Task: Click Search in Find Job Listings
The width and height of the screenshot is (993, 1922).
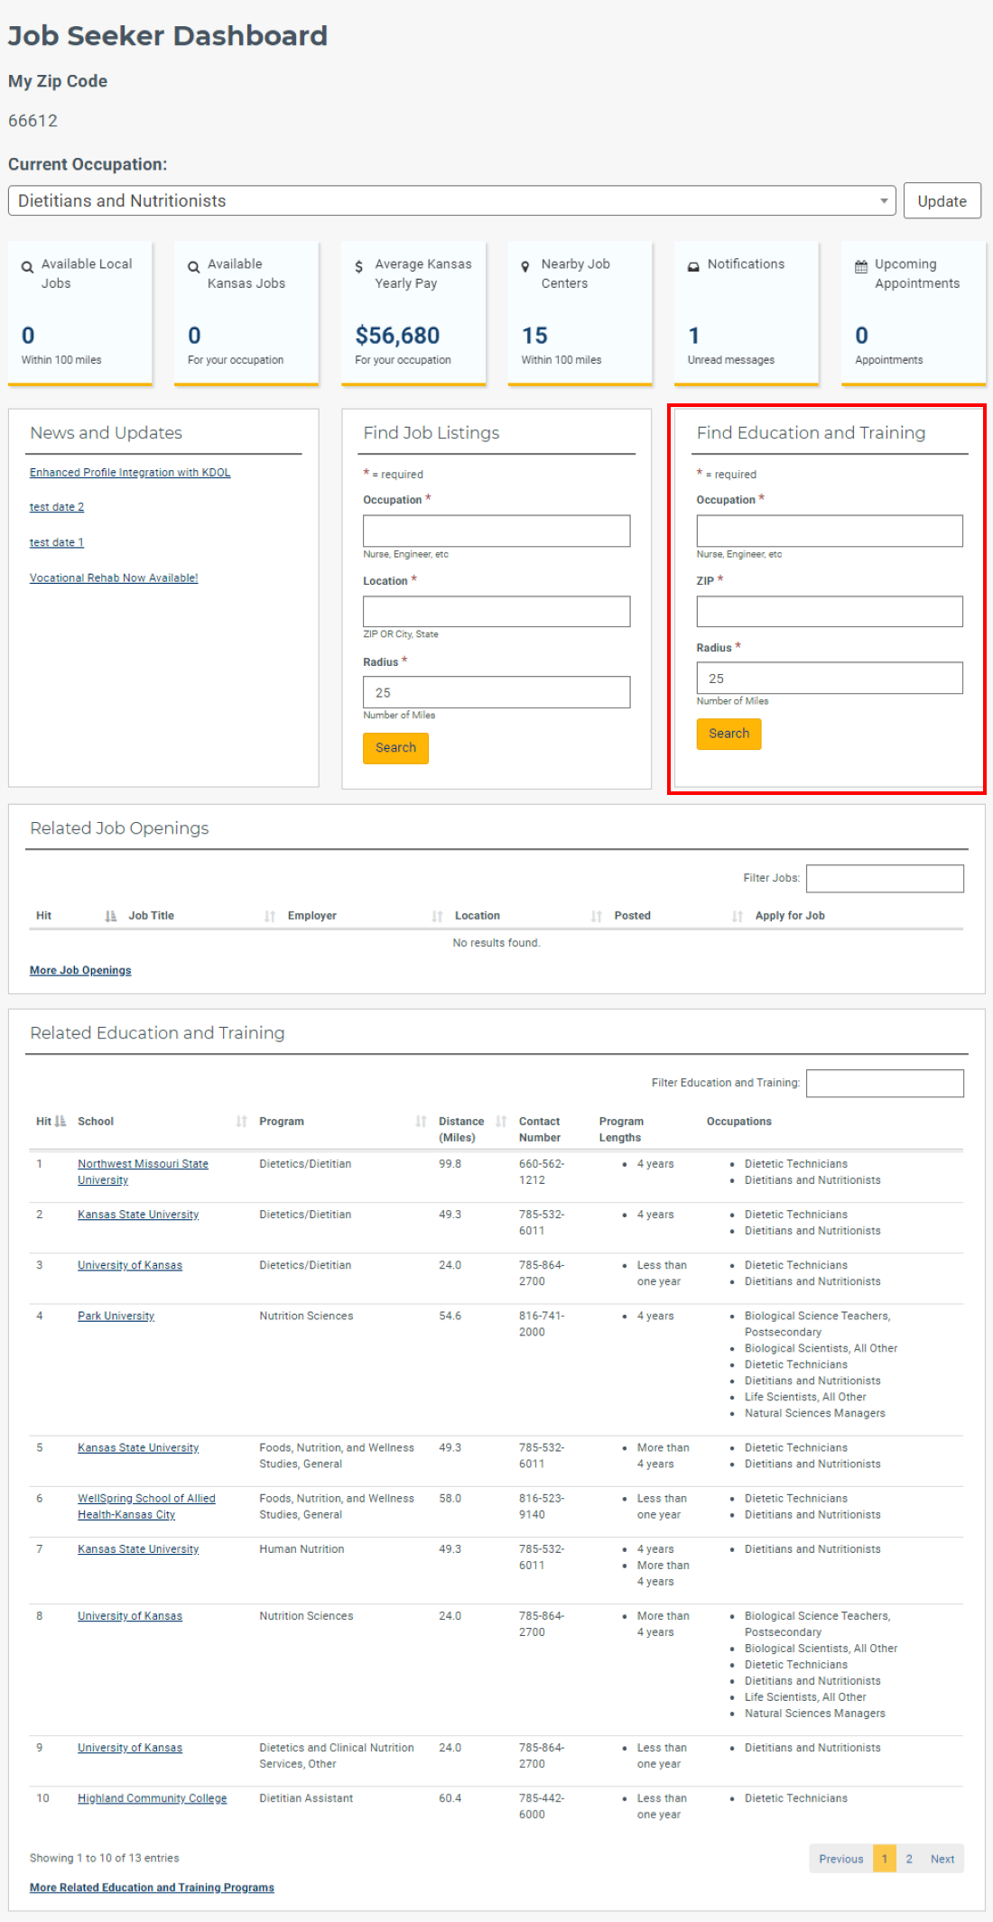Action: click(395, 748)
